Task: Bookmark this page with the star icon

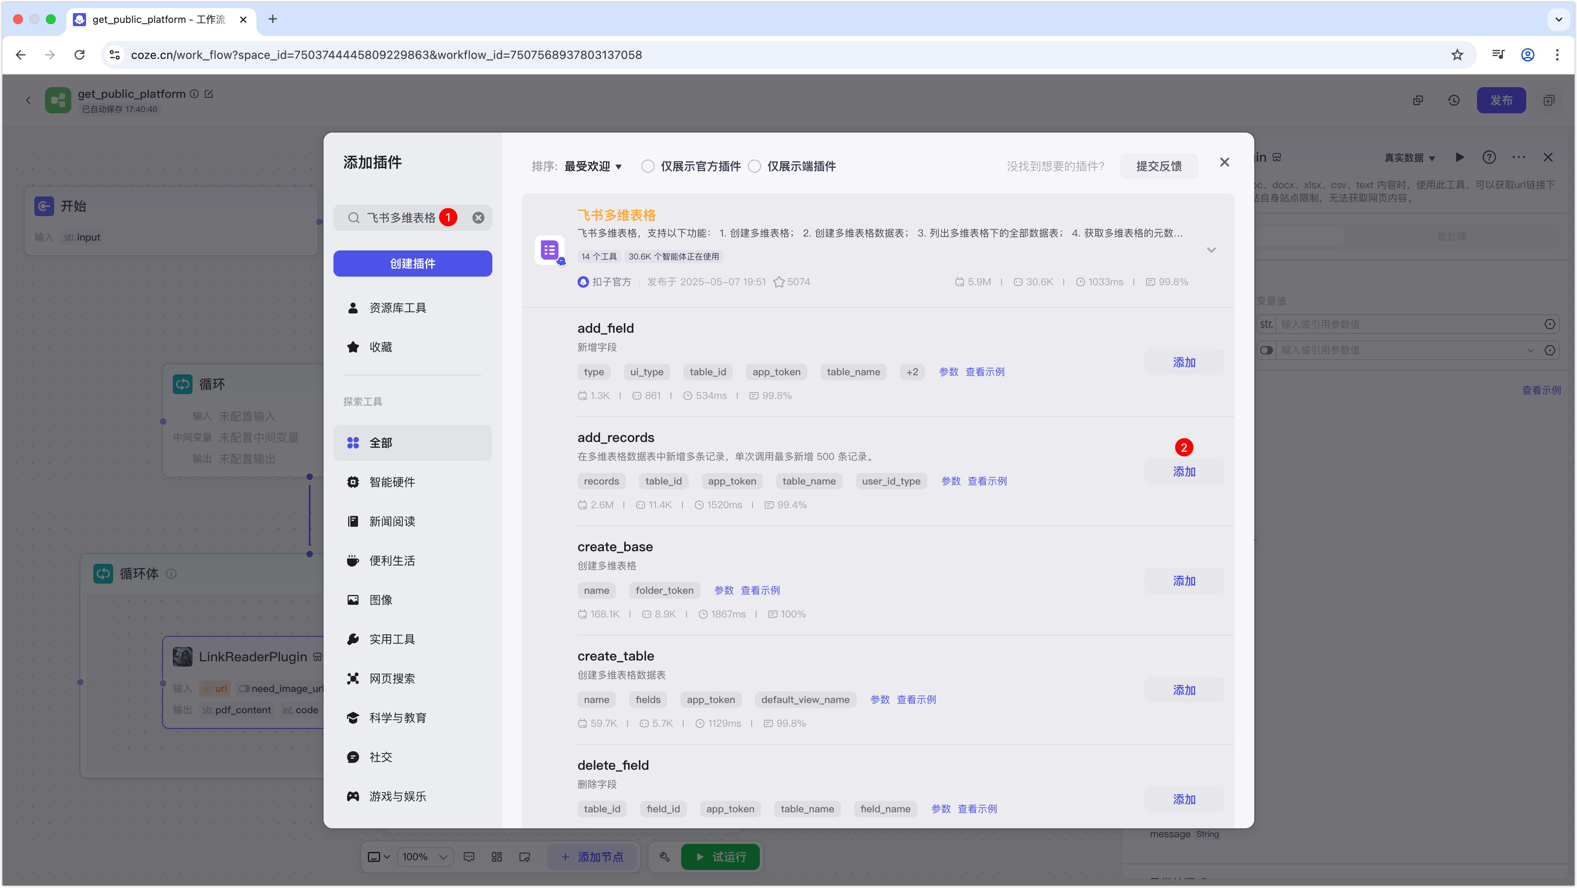Action: click(1457, 55)
